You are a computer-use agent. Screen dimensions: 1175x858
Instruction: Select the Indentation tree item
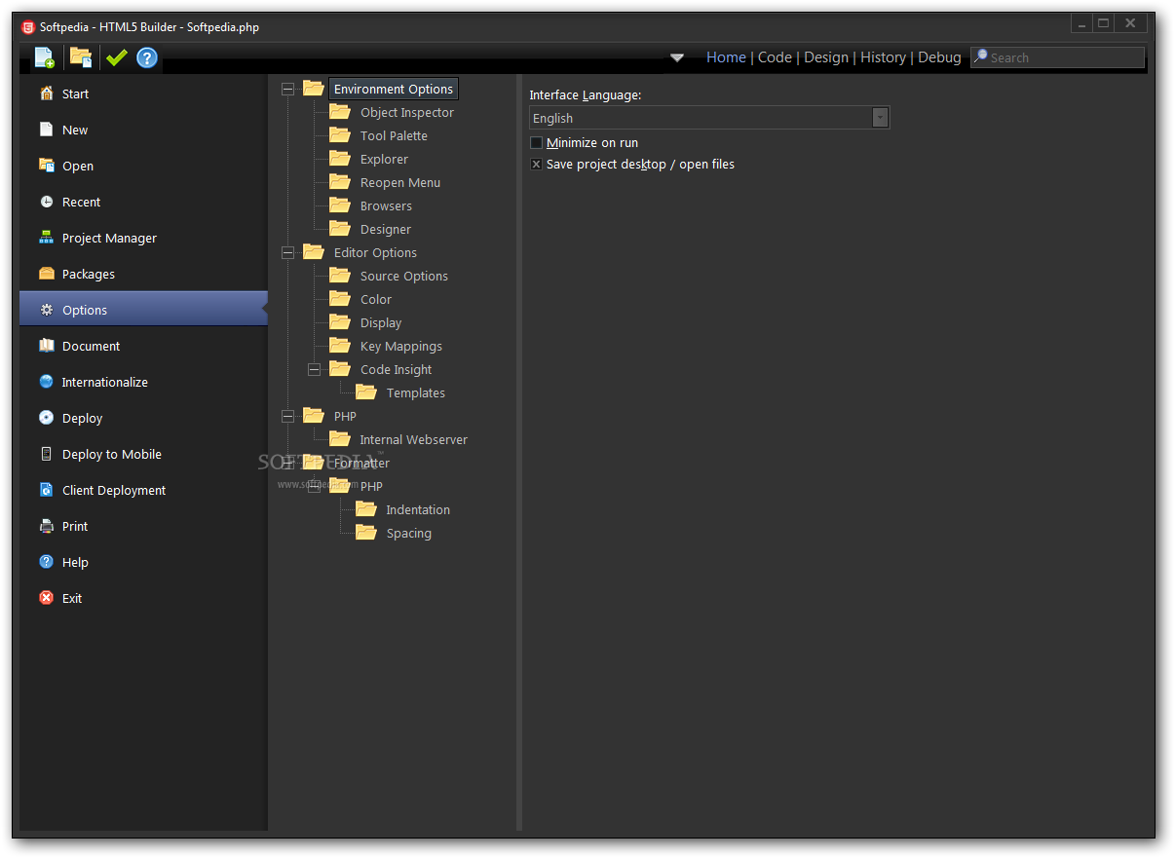click(418, 509)
